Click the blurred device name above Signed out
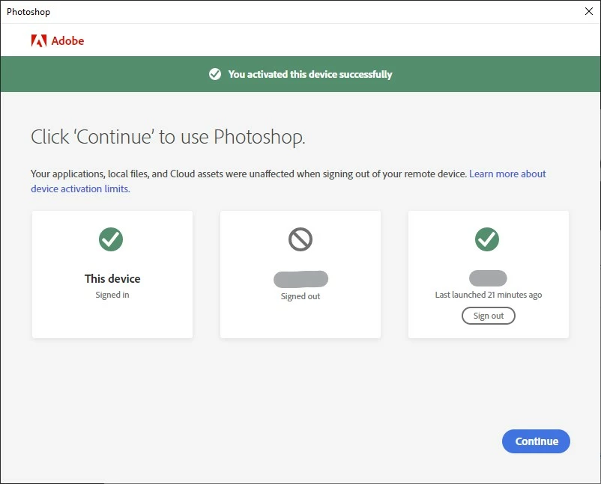 301,279
